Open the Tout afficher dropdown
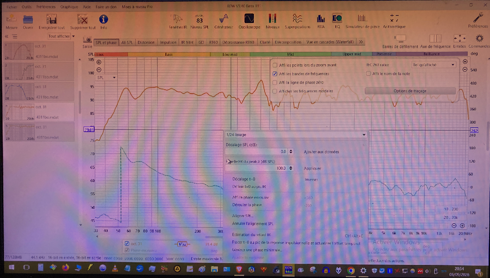The image size is (490, 278). [61, 36]
